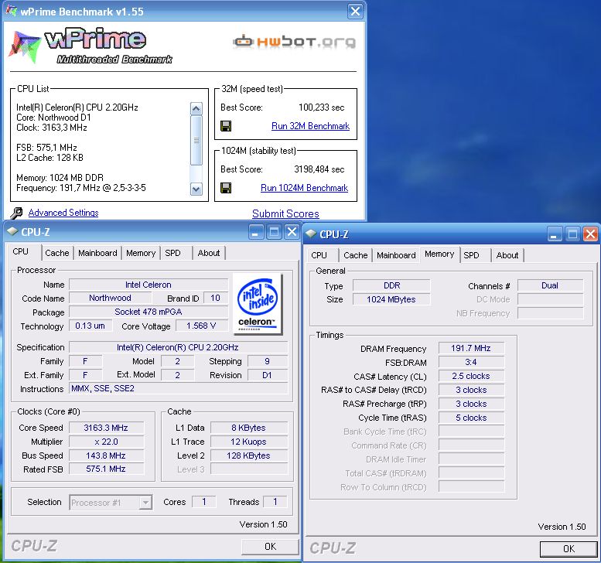Screen dimensions: 601x563
Task: Open Advanced Settings link
Action: click(63, 213)
